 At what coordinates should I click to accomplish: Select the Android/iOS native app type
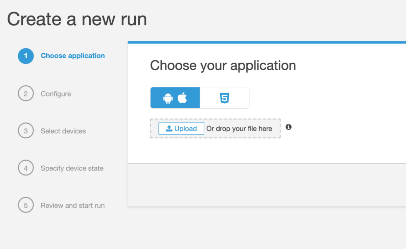pos(175,98)
